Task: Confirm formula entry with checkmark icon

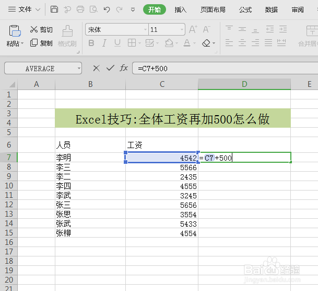Action: click(x=110, y=68)
